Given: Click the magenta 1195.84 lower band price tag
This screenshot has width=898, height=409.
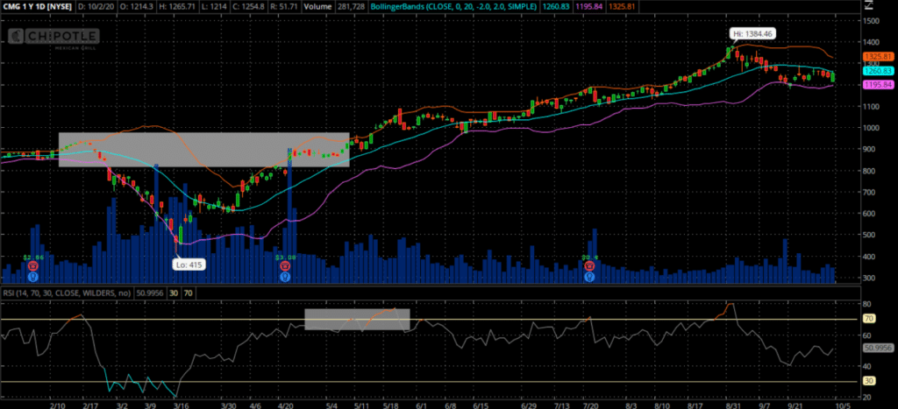Looking at the screenshot, I should point(877,85).
